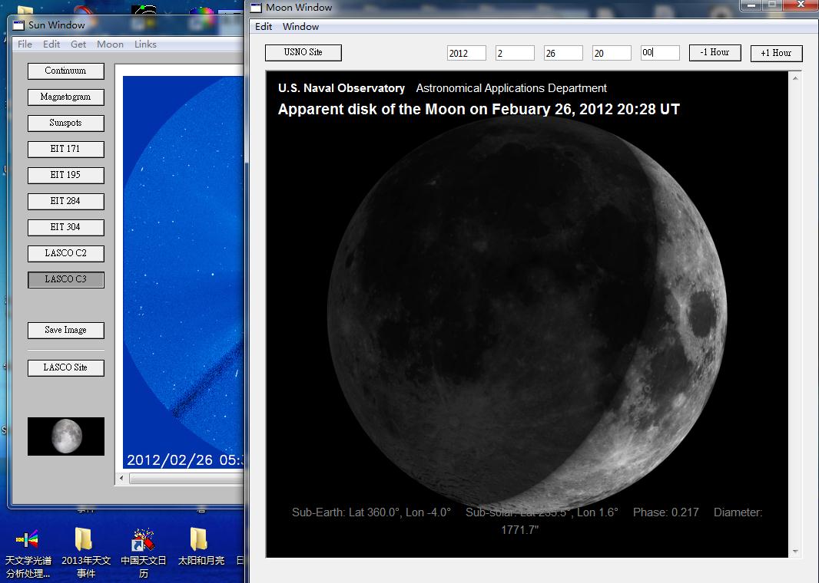Image resolution: width=819 pixels, height=583 pixels.
Task: Click the Moon Window title bar icon
Action: [256, 8]
